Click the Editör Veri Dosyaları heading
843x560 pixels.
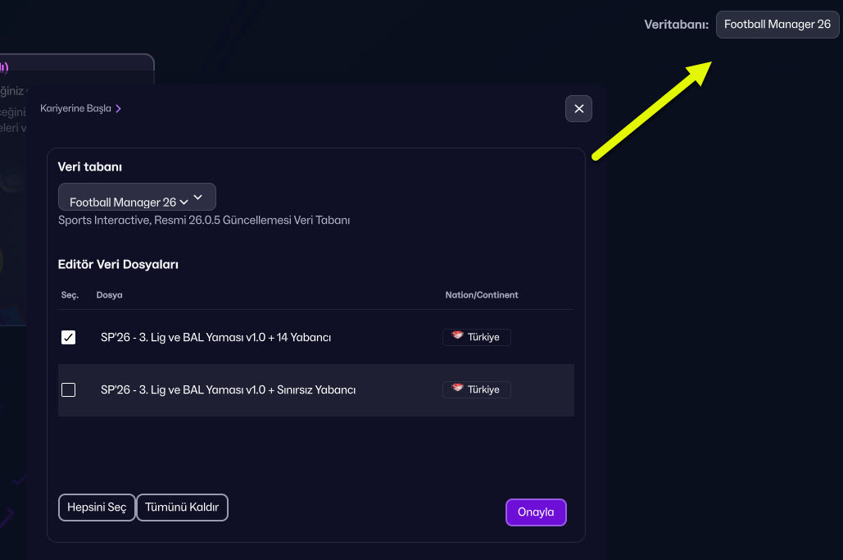coord(118,265)
